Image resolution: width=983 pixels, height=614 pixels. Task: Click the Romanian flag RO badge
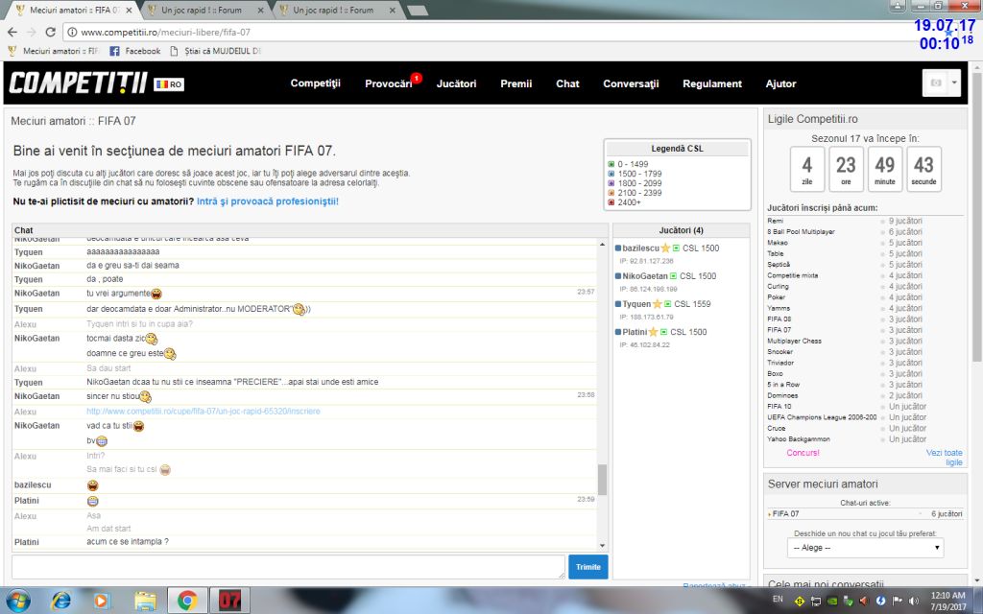(169, 84)
